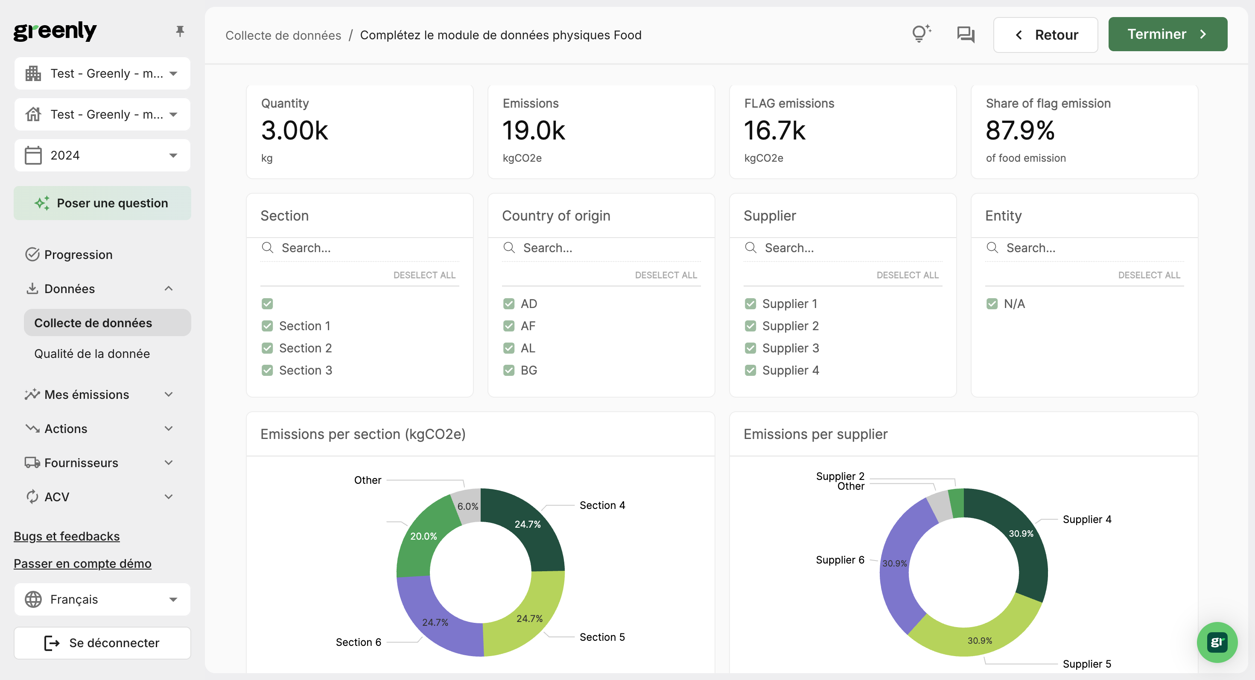Click the Greenly logo

[55, 31]
